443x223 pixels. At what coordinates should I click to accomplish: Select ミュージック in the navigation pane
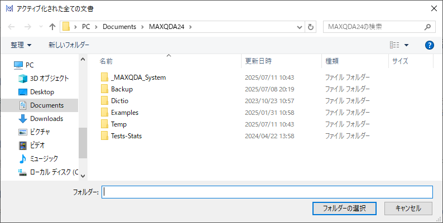click(40, 159)
